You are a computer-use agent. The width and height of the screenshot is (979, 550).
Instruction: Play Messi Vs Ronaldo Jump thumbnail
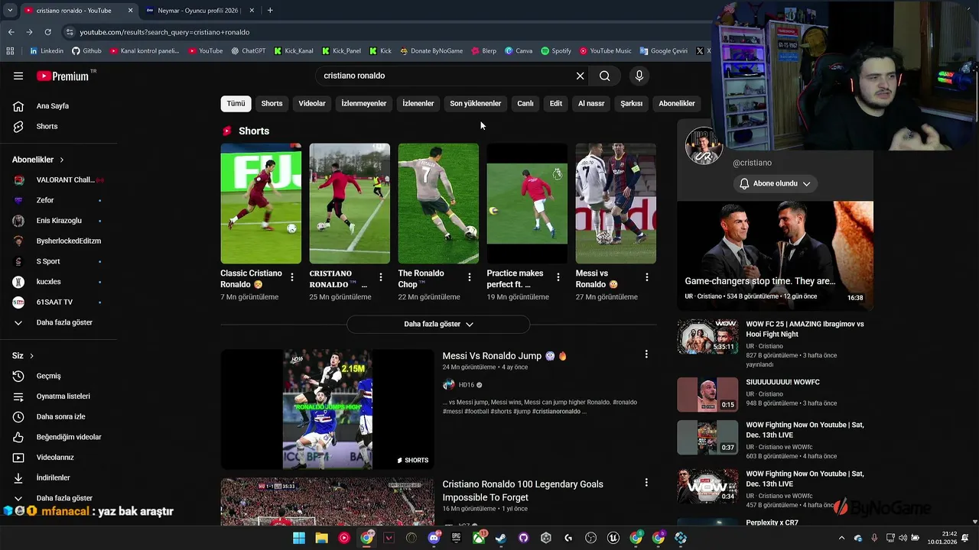[x=327, y=409]
